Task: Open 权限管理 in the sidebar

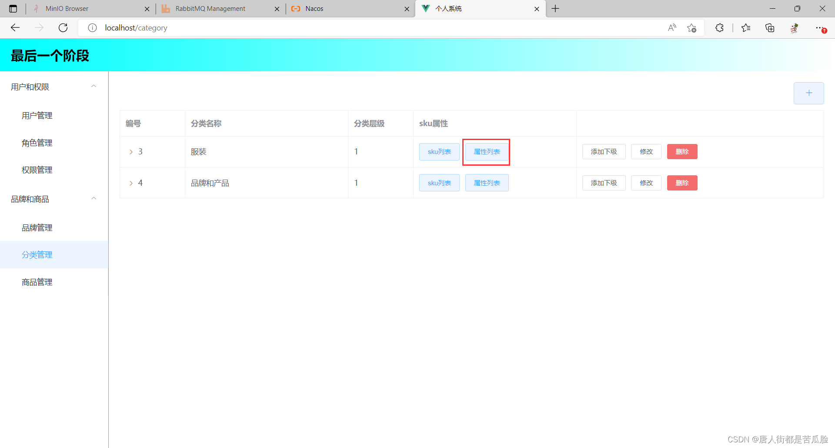Action: pyautogui.click(x=54, y=170)
